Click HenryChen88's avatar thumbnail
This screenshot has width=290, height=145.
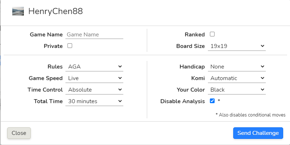click(x=18, y=11)
